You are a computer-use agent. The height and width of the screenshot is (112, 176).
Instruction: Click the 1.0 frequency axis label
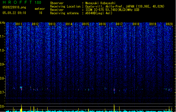pos(3,50)
